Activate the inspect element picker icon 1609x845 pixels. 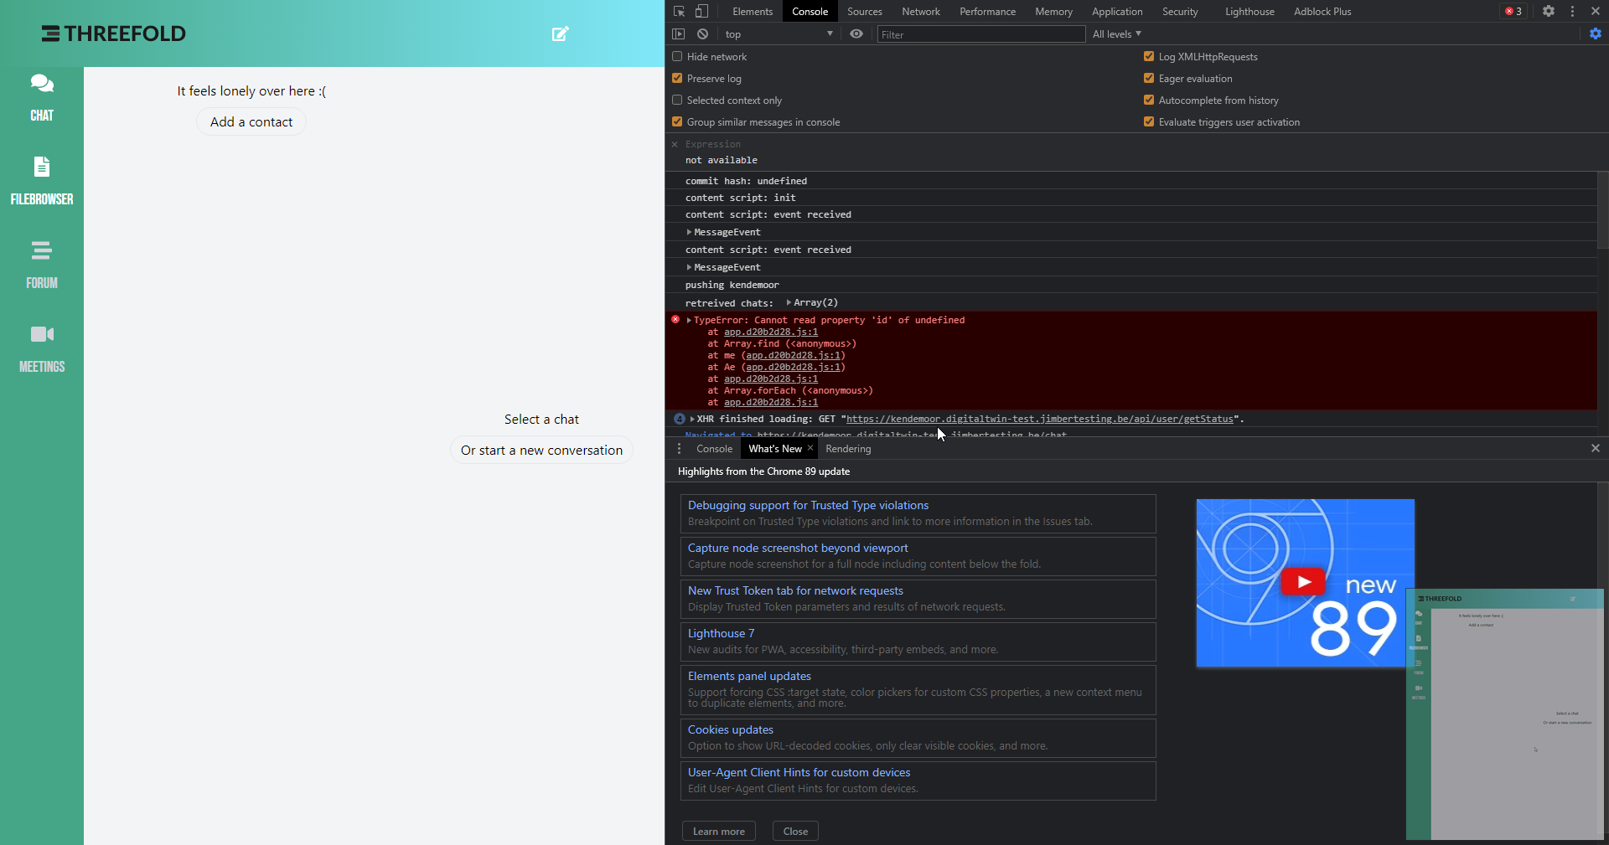coord(680,11)
